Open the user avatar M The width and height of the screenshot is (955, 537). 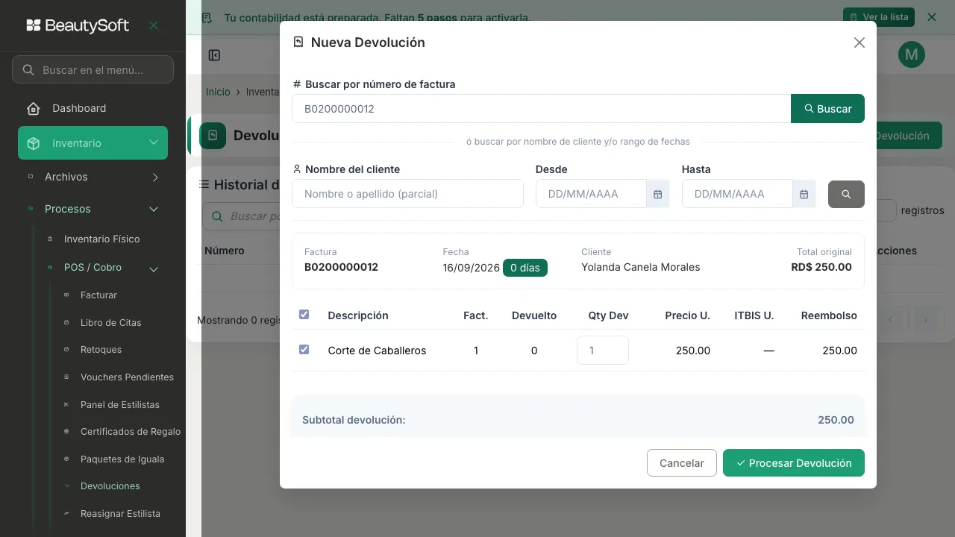pyautogui.click(x=912, y=54)
